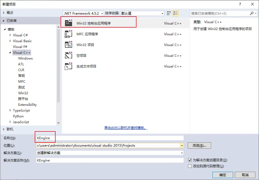Open the help question mark button
259x180 pixels.
click(x=240, y=4)
